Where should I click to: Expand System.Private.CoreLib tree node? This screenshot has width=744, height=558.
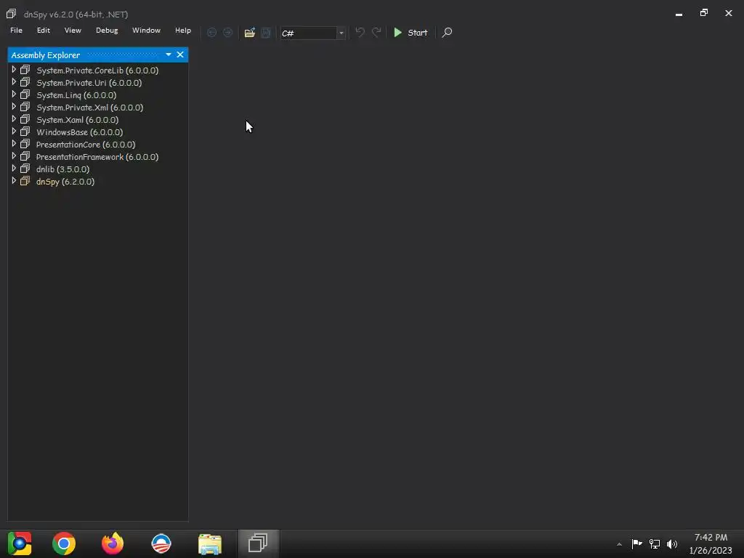coord(14,70)
